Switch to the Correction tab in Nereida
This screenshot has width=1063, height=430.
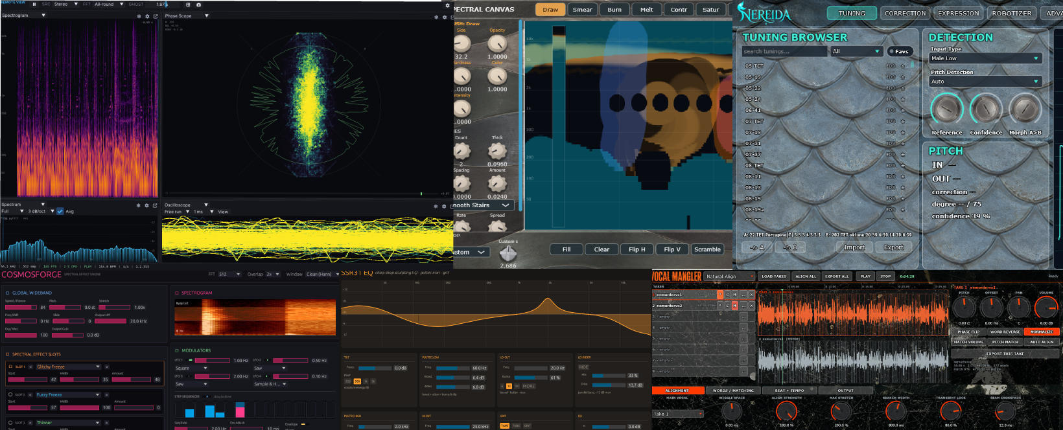905,13
